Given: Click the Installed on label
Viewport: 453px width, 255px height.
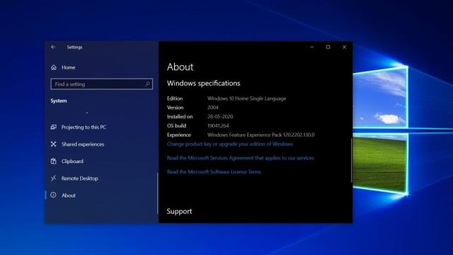Looking at the screenshot, I should click(180, 116).
